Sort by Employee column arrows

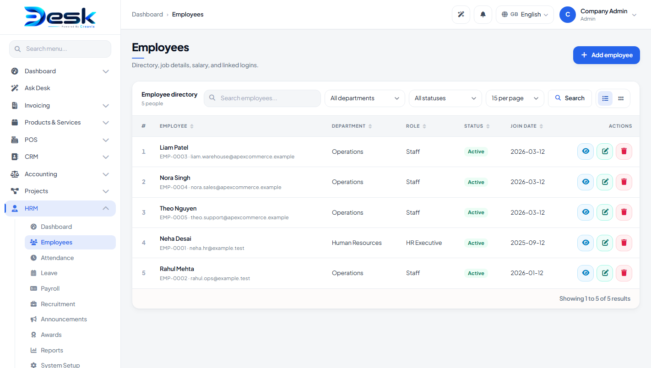(x=192, y=126)
